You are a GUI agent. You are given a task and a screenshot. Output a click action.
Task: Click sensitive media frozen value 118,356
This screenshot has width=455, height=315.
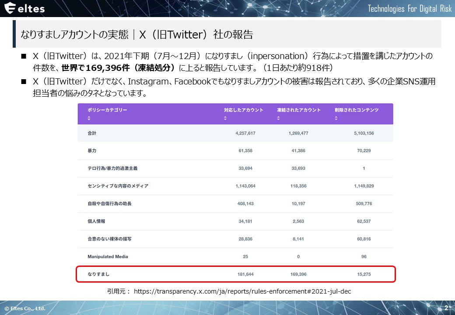(x=298, y=186)
